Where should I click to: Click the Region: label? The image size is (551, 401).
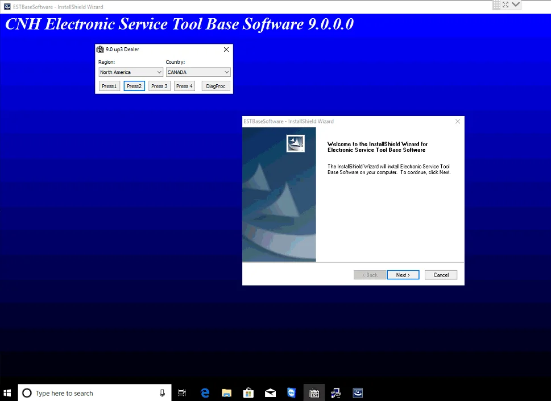coord(106,62)
